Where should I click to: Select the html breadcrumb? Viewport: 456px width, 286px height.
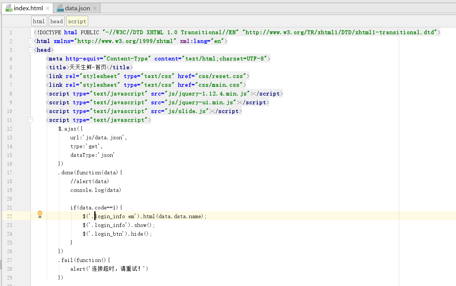coord(39,21)
